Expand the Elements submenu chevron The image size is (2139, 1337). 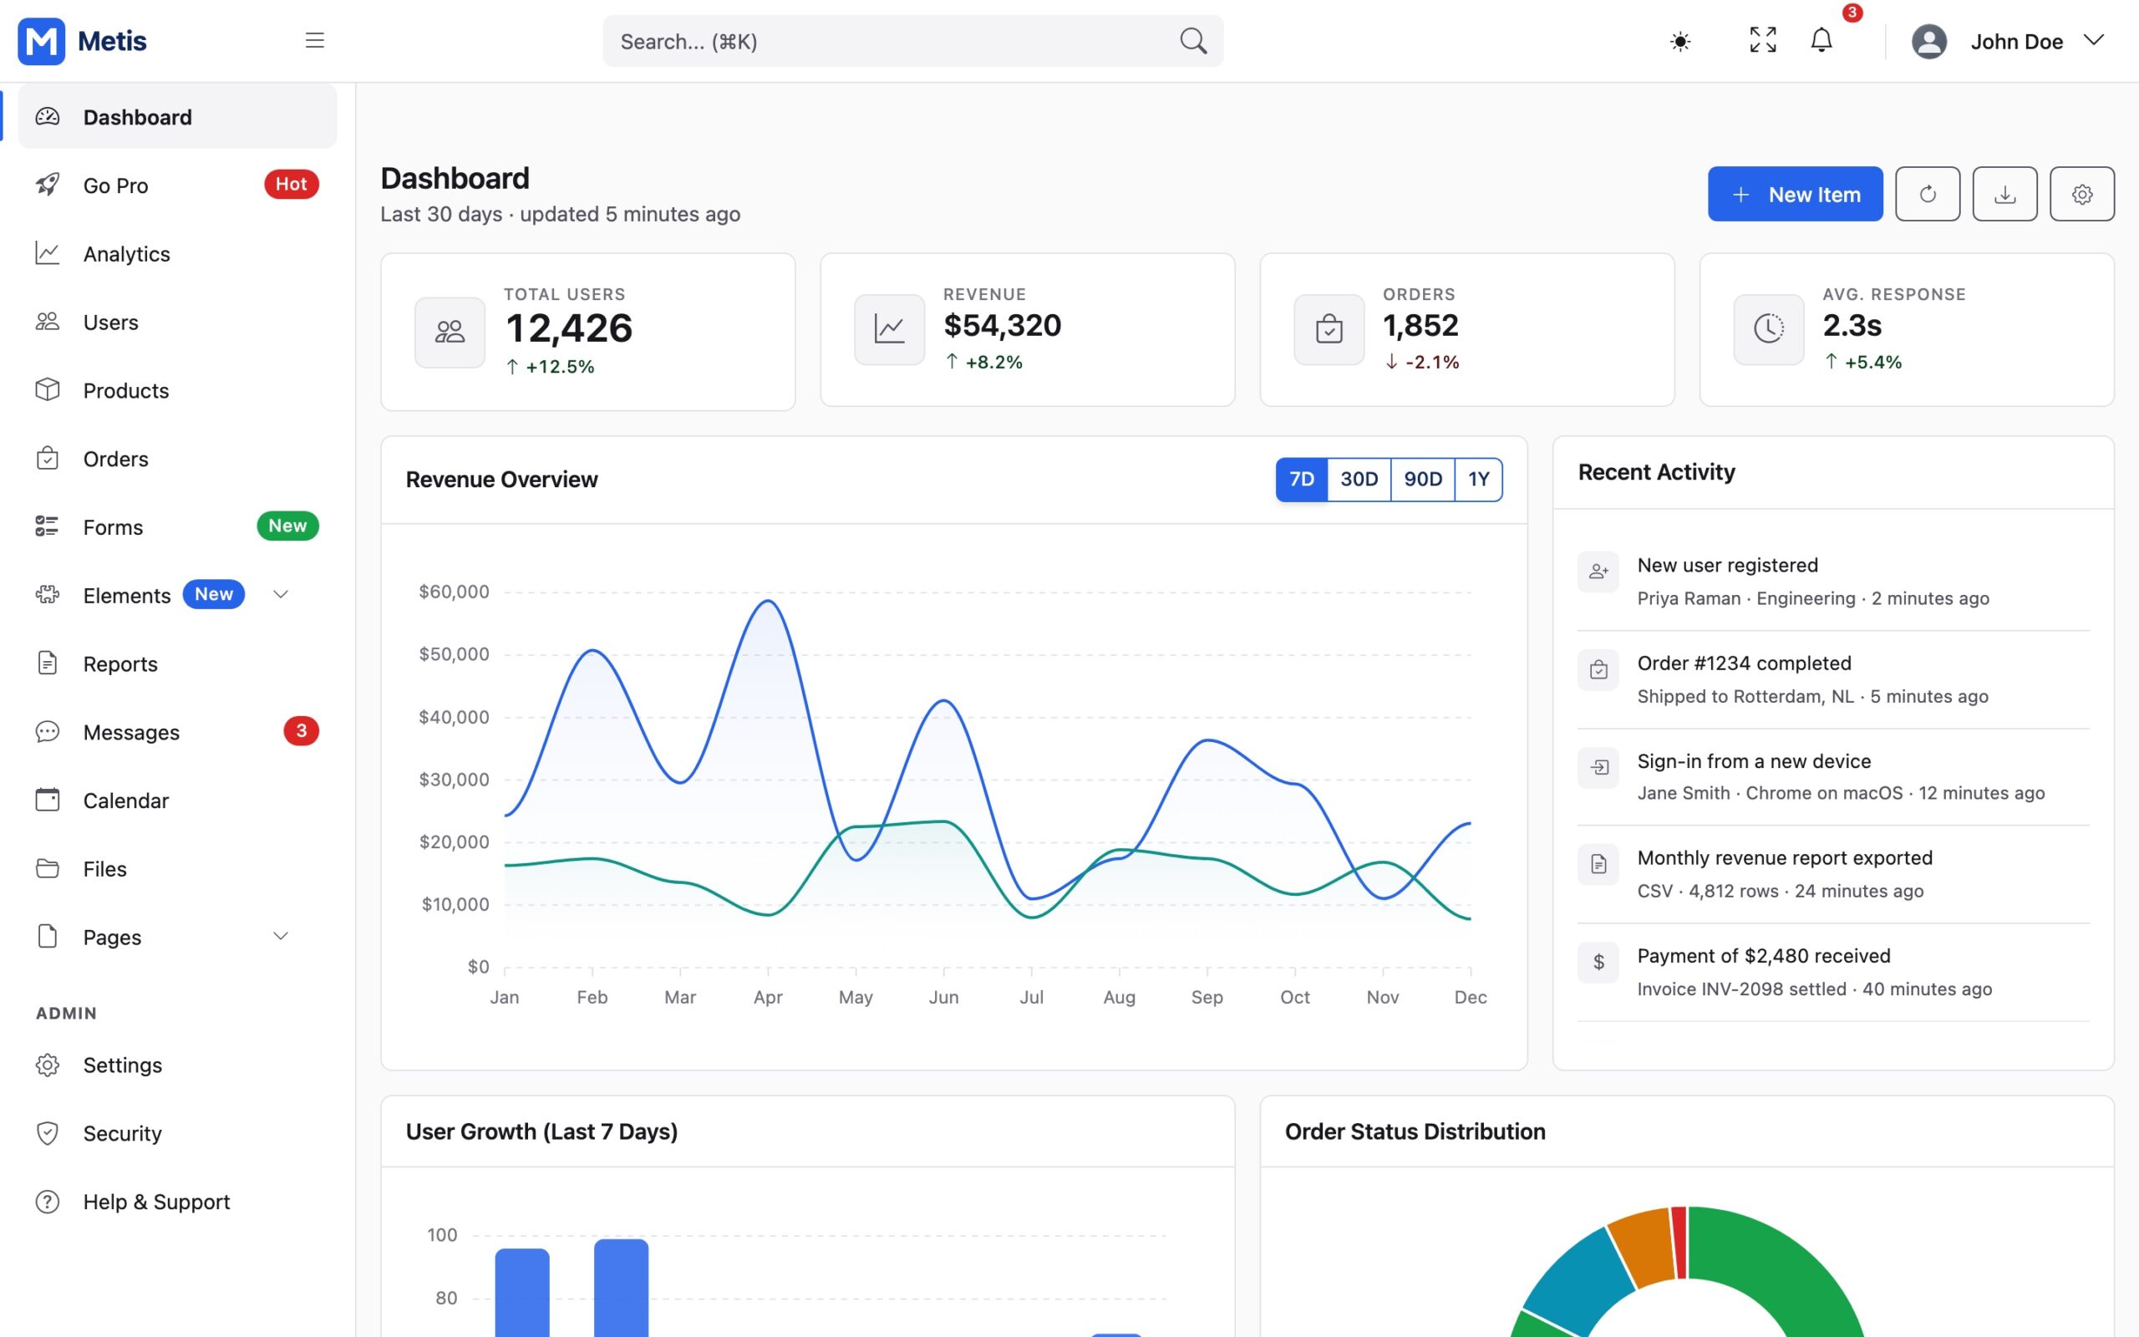(280, 594)
